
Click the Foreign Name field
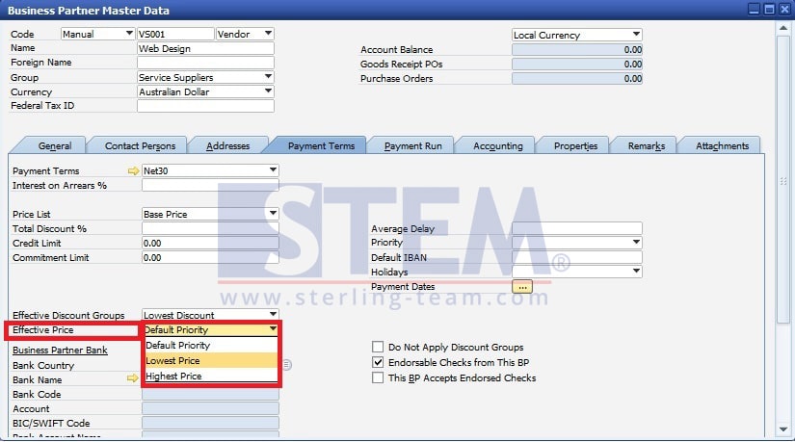pyautogui.click(x=205, y=63)
